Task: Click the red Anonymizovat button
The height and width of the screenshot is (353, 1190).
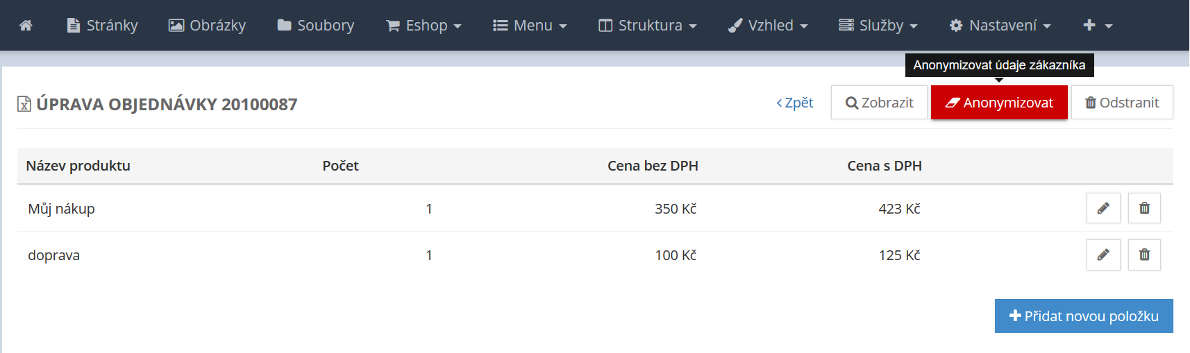Action: tap(999, 103)
